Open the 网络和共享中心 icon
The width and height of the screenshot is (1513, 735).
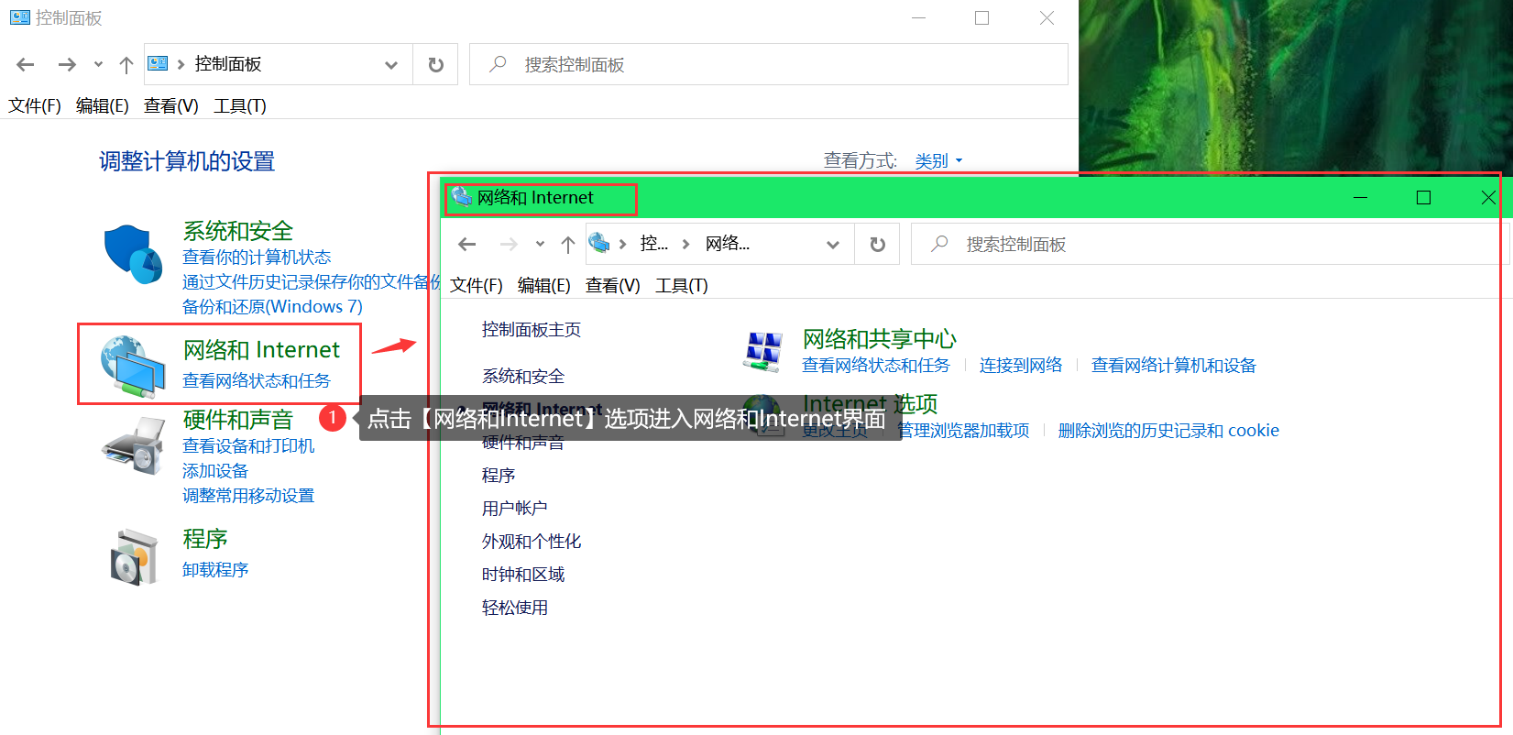coord(764,353)
